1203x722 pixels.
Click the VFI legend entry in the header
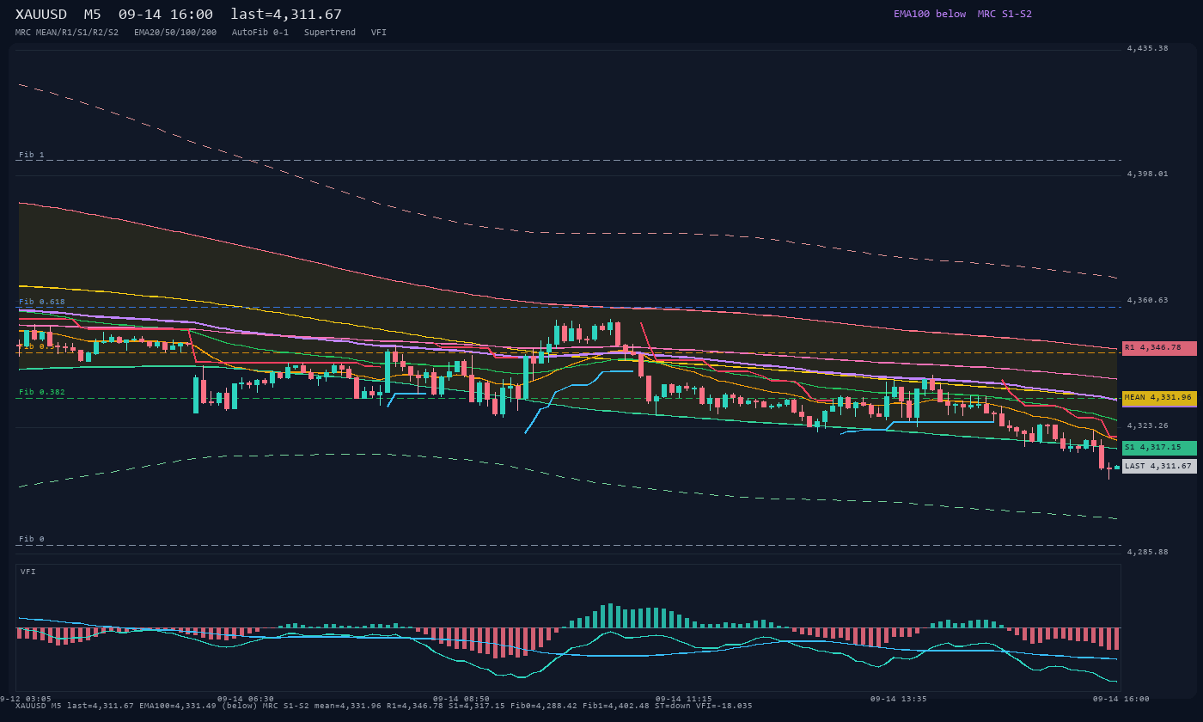pyautogui.click(x=379, y=32)
